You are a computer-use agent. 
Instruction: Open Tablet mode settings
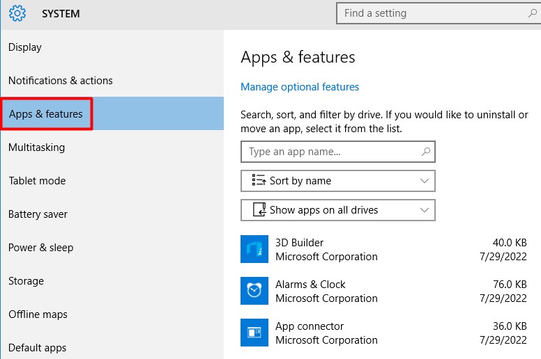coord(37,181)
